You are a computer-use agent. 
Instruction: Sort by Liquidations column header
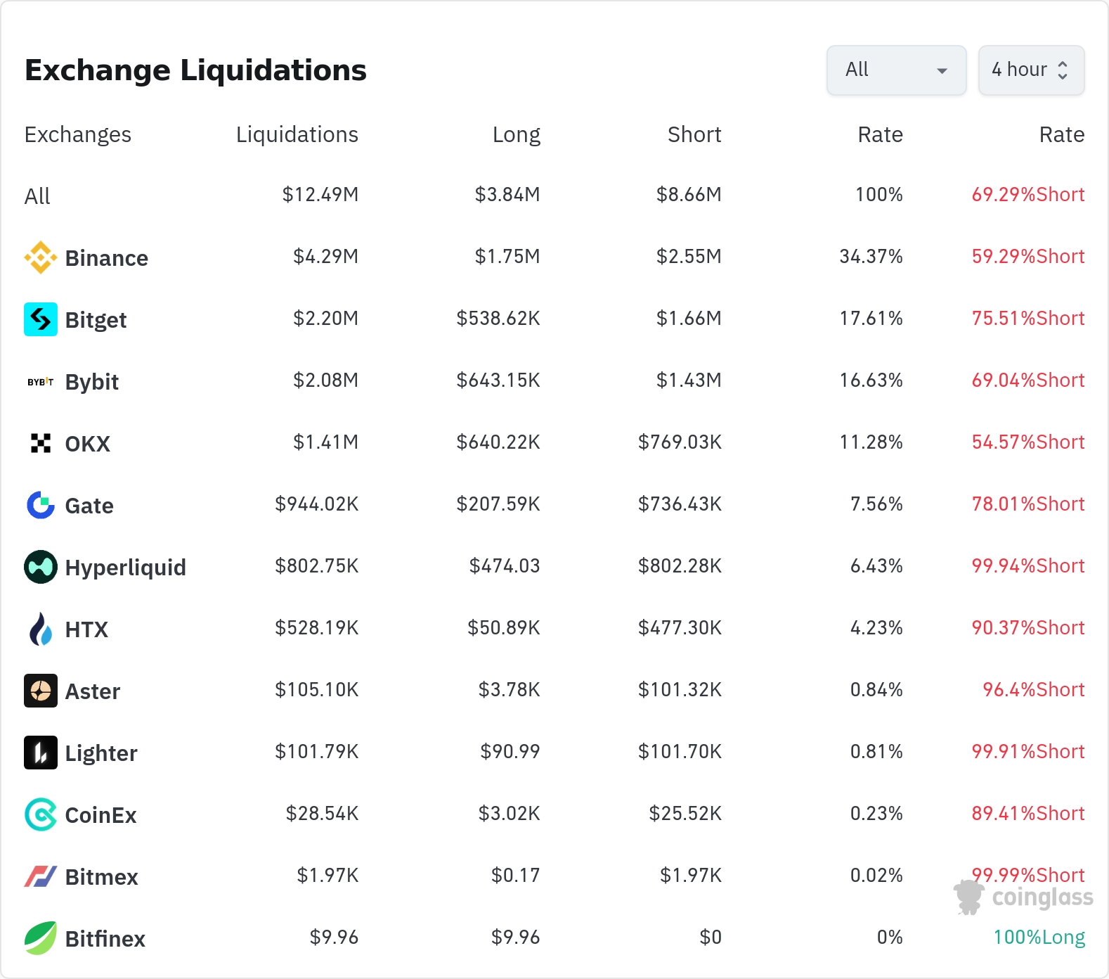pyautogui.click(x=297, y=134)
